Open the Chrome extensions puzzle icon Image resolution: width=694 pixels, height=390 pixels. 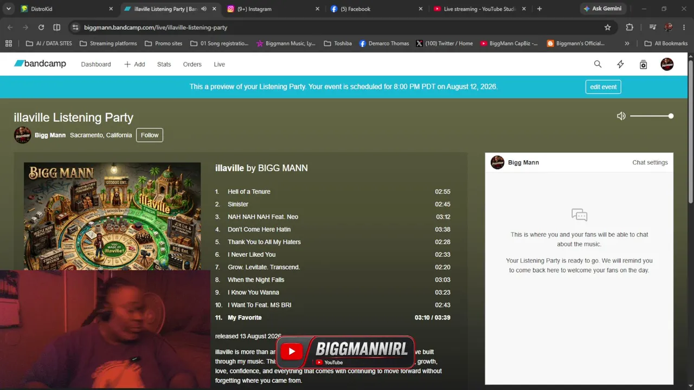click(629, 27)
